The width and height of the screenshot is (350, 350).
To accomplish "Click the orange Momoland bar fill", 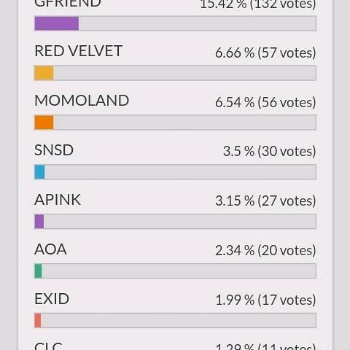I will click(44, 122).
